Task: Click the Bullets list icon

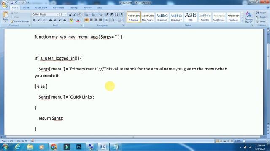Action: tap(86, 14)
